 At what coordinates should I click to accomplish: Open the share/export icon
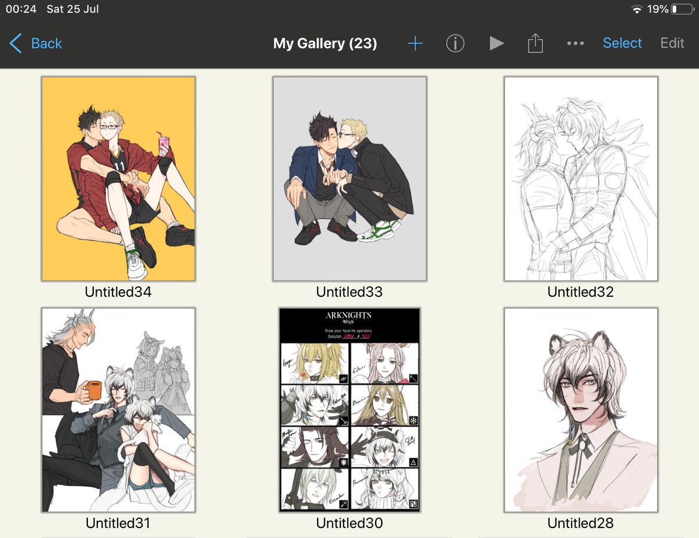[535, 43]
